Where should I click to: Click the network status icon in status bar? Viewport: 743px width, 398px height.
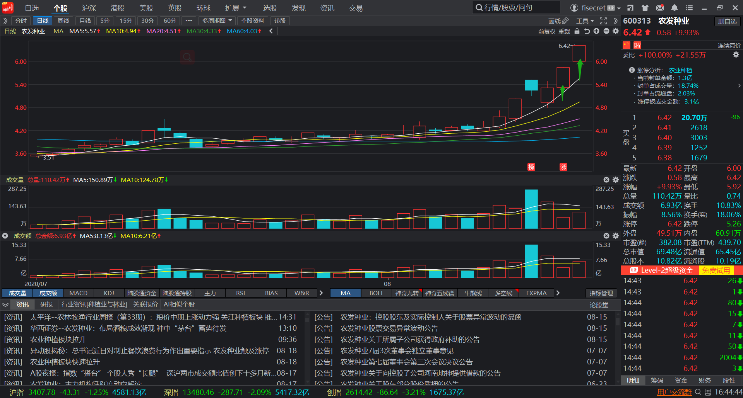pyautogui.click(x=708, y=392)
